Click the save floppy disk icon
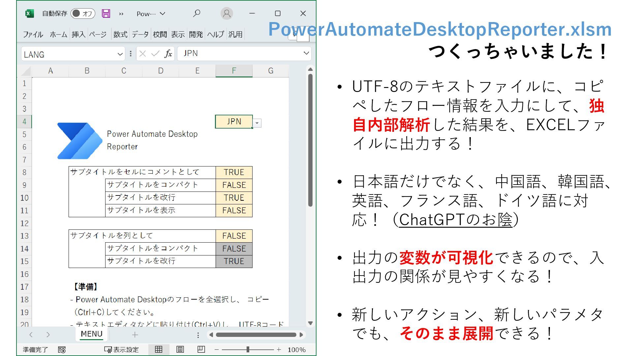The width and height of the screenshot is (633, 356). [106, 14]
